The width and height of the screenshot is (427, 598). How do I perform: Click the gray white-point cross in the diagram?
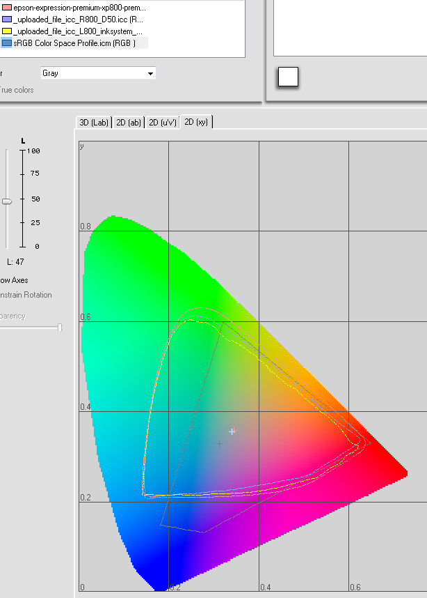pyautogui.click(x=219, y=443)
